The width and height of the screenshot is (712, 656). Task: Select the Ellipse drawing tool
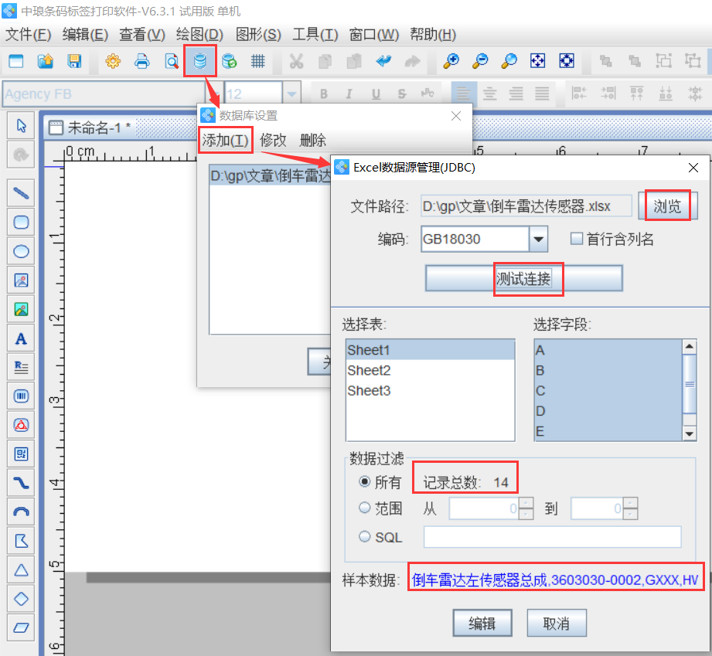[20, 251]
